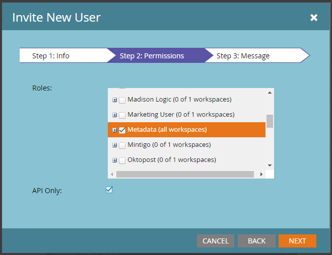Click the right horizontal scroll arrow
The image size is (332, 255).
pyautogui.click(x=261, y=174)
